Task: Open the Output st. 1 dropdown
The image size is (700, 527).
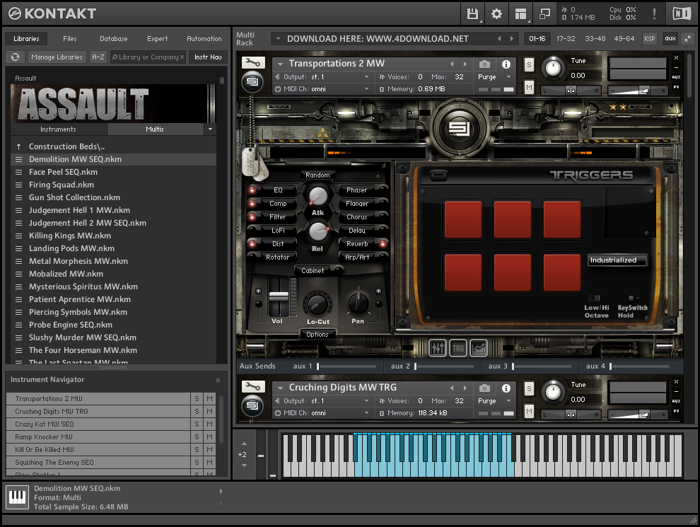Action: [x=366, y=77]
